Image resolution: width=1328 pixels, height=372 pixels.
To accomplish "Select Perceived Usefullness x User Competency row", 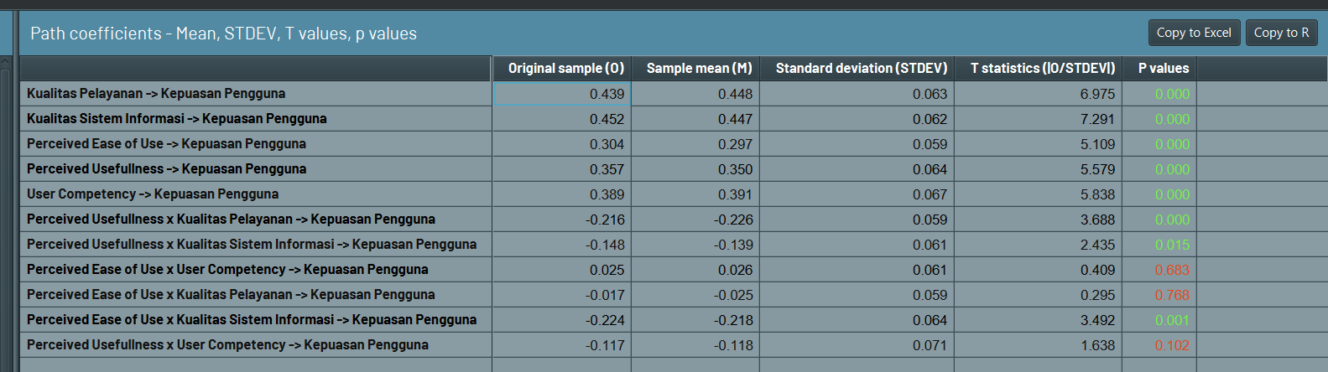I will (227, 345).
